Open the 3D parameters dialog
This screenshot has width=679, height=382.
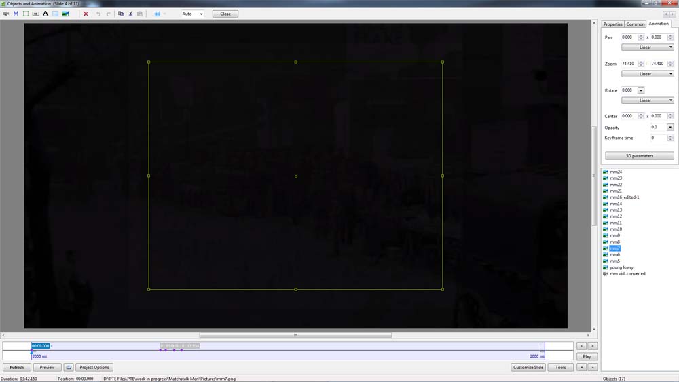639,156
